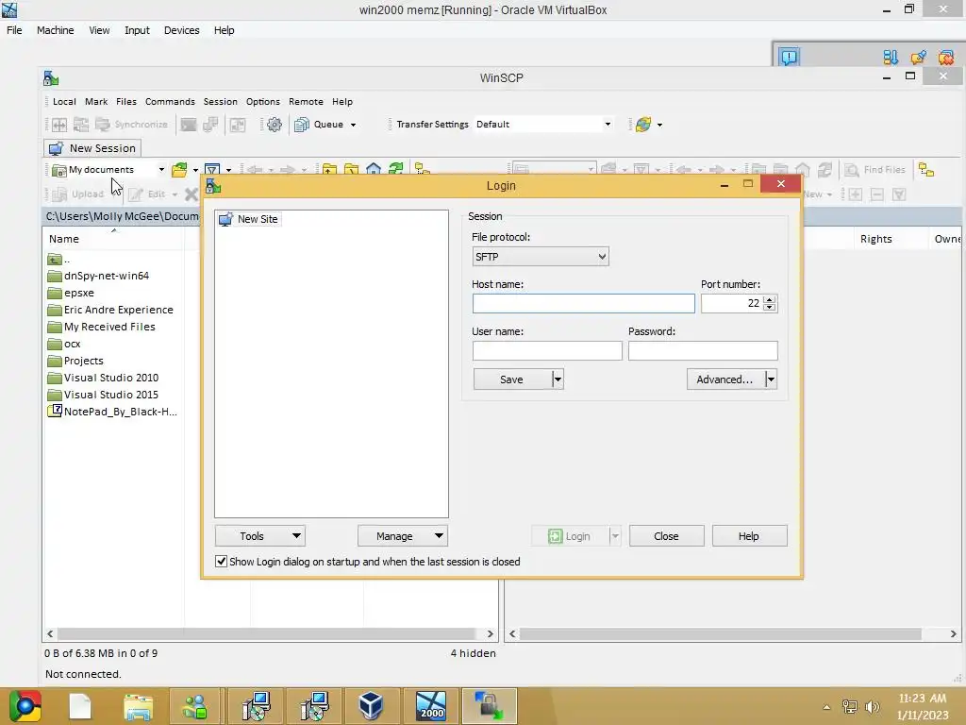Click the Host name input field

[x=583, y=303]
